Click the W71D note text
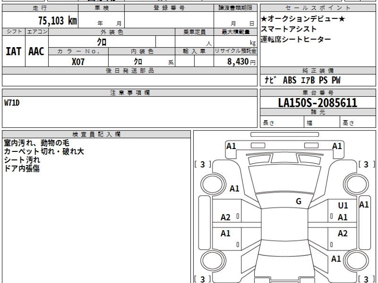 click(12, 103)
